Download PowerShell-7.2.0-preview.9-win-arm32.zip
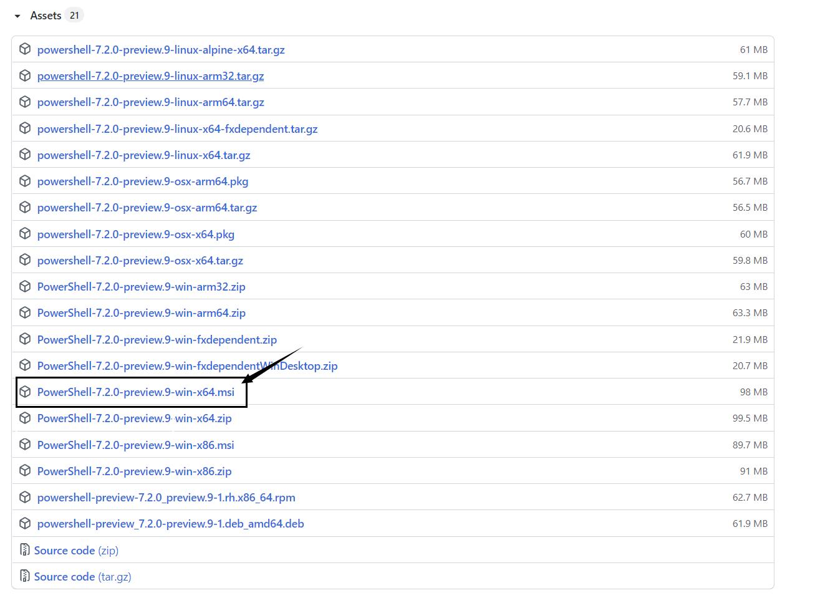The image size is (815, 608). click(x=142, y=287)
